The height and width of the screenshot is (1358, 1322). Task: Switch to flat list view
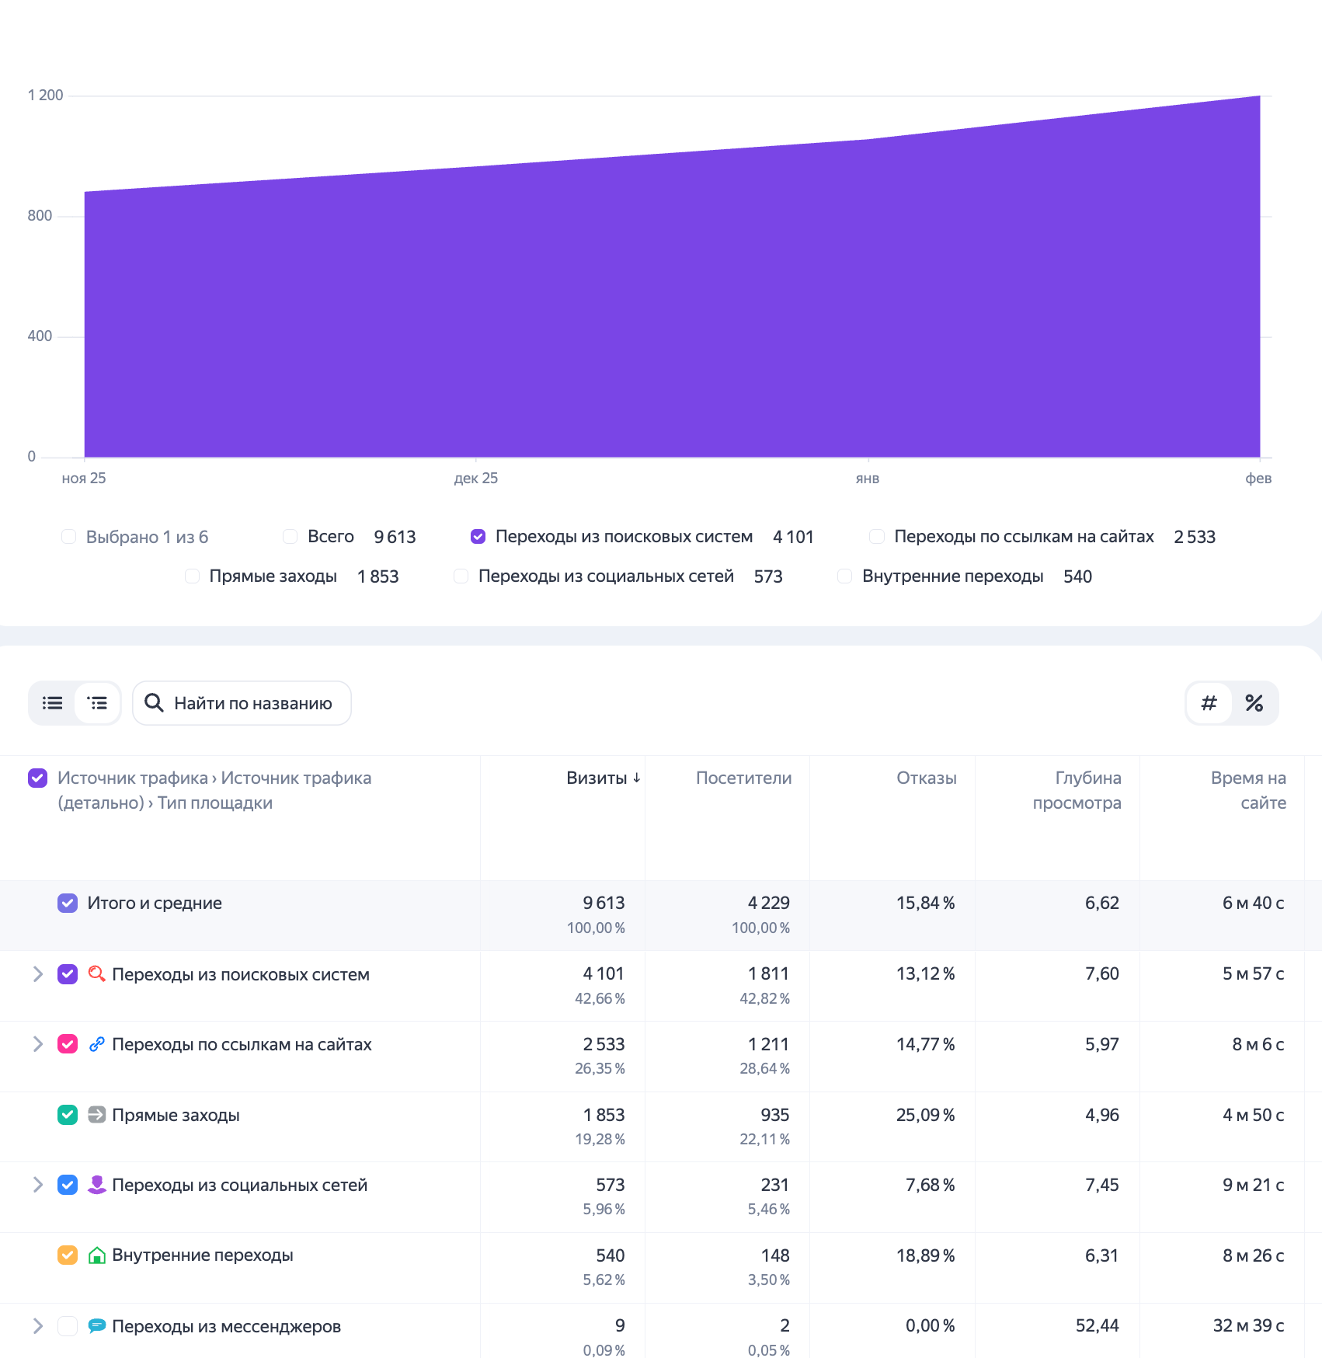click(51, 703)
